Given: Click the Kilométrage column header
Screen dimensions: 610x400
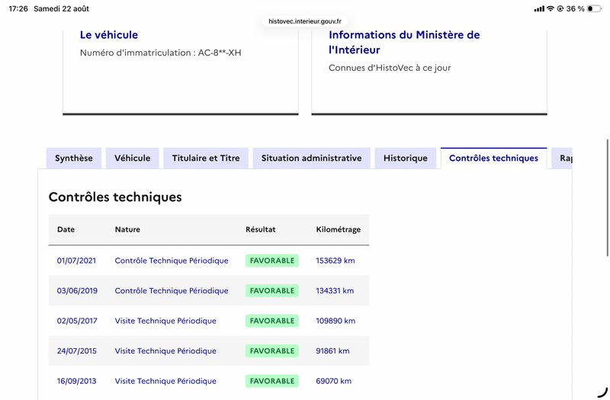Looking at the screenshot, I should [339, 229].
